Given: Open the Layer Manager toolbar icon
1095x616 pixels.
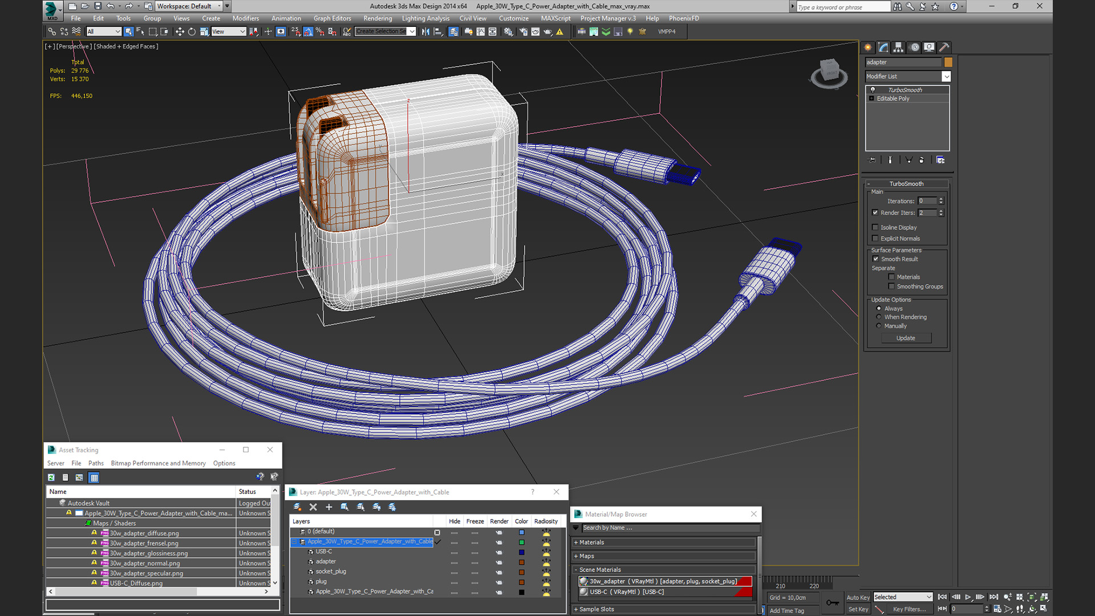Looking at the screenshot, I should point(453,31).
